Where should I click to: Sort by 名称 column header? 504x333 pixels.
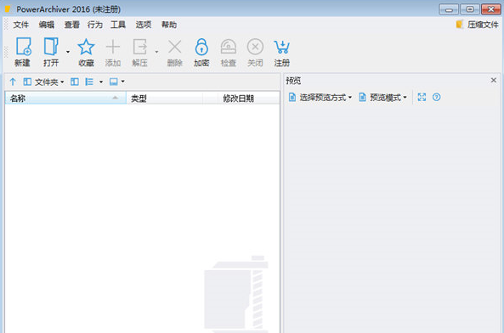pos(65,99)
